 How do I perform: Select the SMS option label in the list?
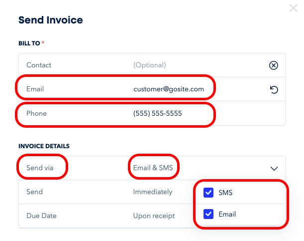point(225,193)
